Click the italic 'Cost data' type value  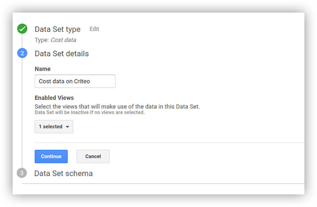(63, 40)
